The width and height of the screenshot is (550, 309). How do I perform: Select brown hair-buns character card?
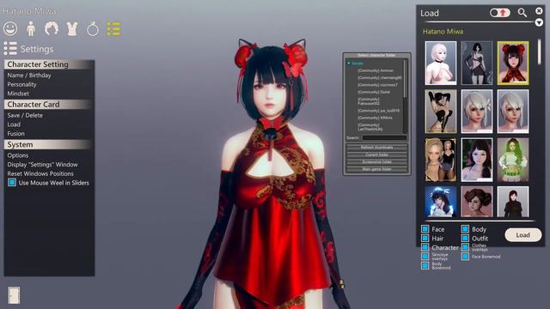[477, 202]
